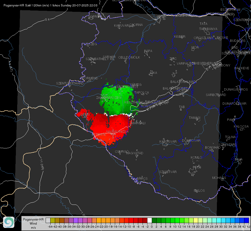This screenshot has height=231, width=251.
Task: Click the TAMÁSI city label
Action: [195, 118]
